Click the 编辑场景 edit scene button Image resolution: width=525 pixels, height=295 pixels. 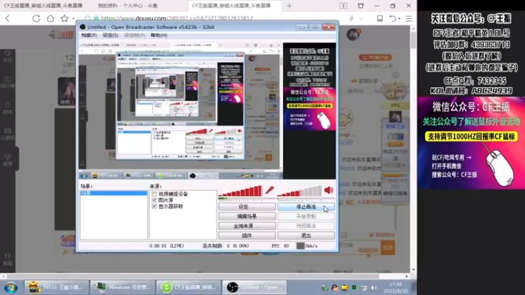(247, 216)
